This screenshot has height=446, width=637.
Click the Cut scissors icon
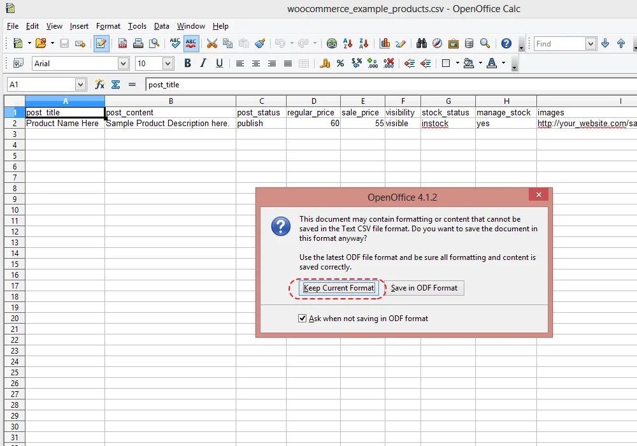tap(212, 43)
